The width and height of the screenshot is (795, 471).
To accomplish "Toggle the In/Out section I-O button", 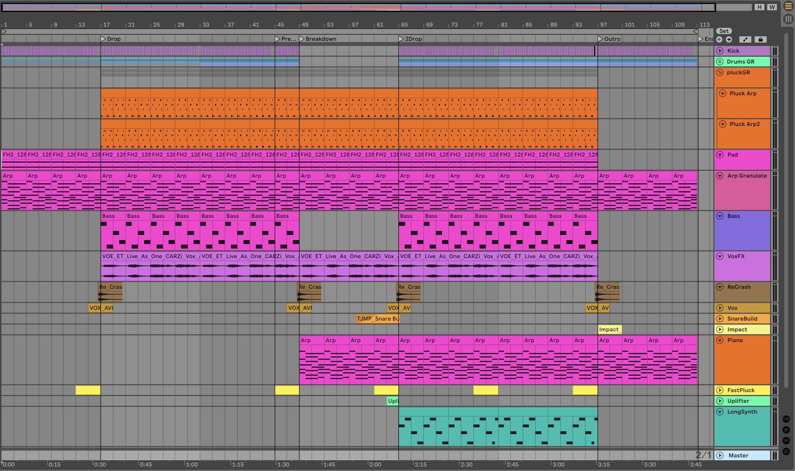I will (x=786, y=419).
